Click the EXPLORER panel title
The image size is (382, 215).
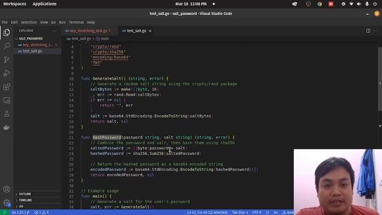[26, 30]
